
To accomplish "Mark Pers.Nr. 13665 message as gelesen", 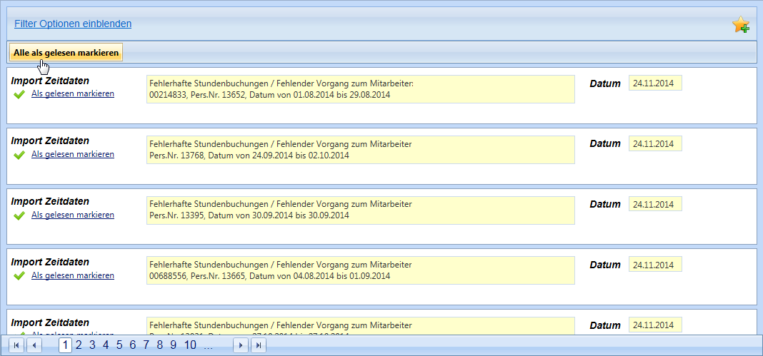I will (73, 275).
